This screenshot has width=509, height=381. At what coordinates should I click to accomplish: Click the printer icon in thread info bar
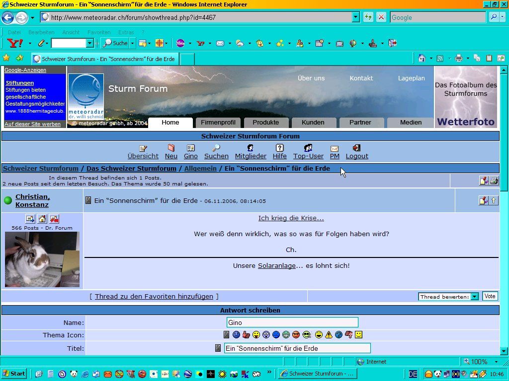494,181
